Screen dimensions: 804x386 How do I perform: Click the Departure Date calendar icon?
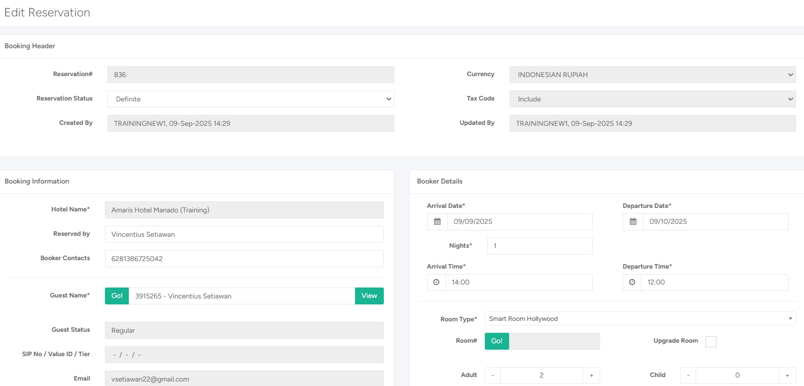click(x=633, y=222)
